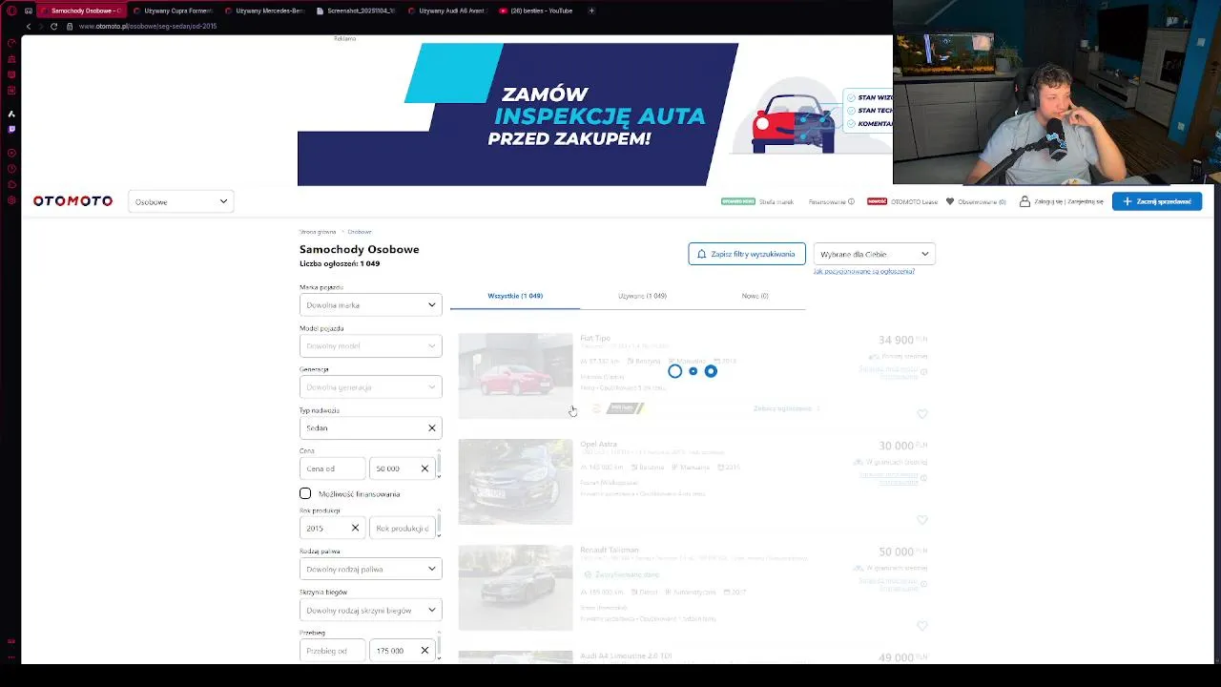Switch to Nowe (0) tab
The image size is (1221, 687).
click(755, 296)
